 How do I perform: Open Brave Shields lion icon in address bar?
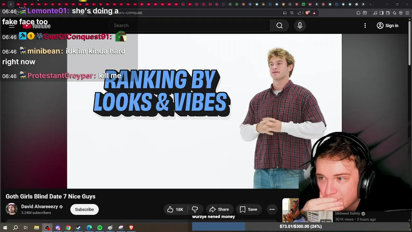[x=308, y=13]
